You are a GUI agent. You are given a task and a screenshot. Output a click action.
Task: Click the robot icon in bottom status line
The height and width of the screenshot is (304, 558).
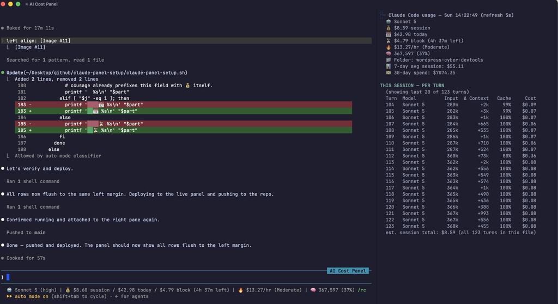tap(9, 290)
